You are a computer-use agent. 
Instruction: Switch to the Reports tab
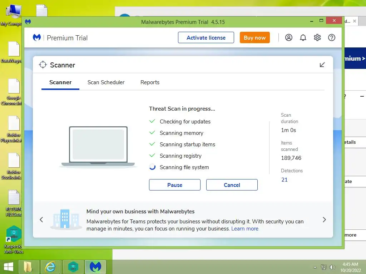coord(150,82)
